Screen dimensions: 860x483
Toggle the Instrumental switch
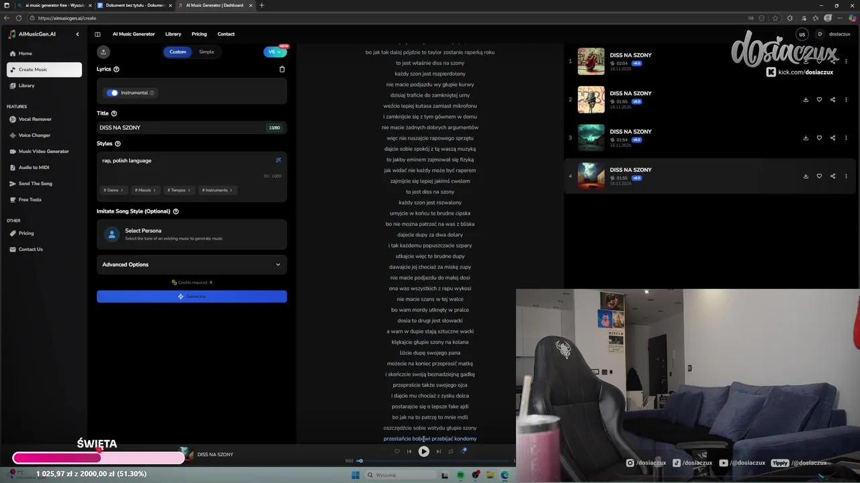(112, 93)
